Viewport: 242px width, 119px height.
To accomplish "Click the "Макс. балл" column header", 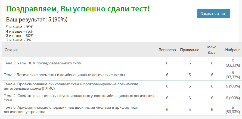I will tap(212, 50).
